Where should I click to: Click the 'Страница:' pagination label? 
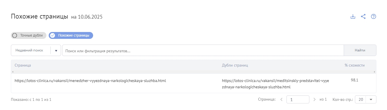pos(267,99)
